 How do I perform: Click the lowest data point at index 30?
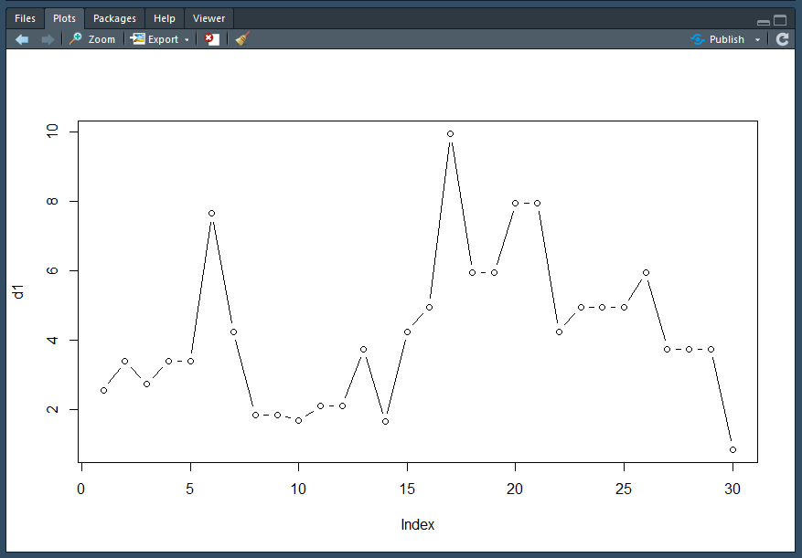coord(732,449)
